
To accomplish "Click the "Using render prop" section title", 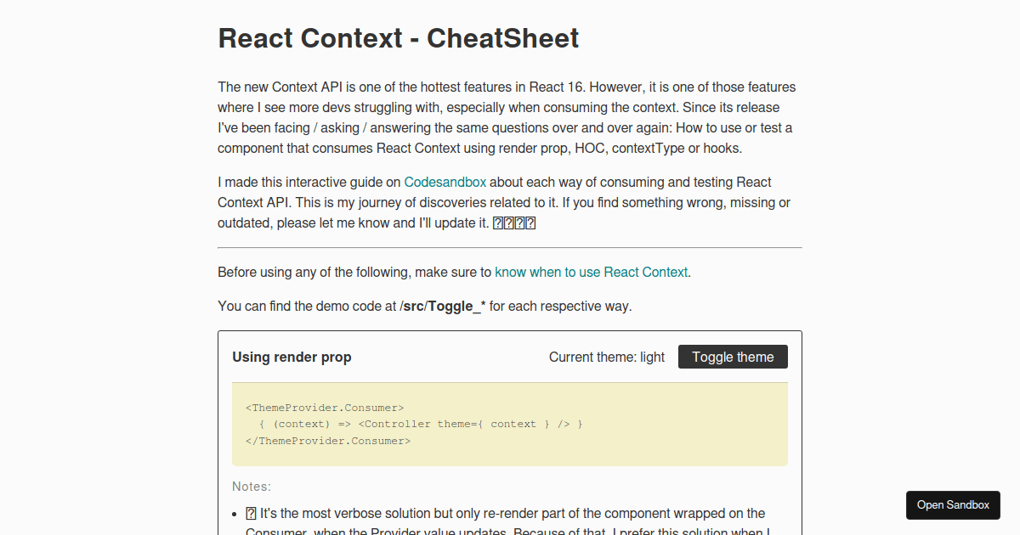I will click(292, 357).
